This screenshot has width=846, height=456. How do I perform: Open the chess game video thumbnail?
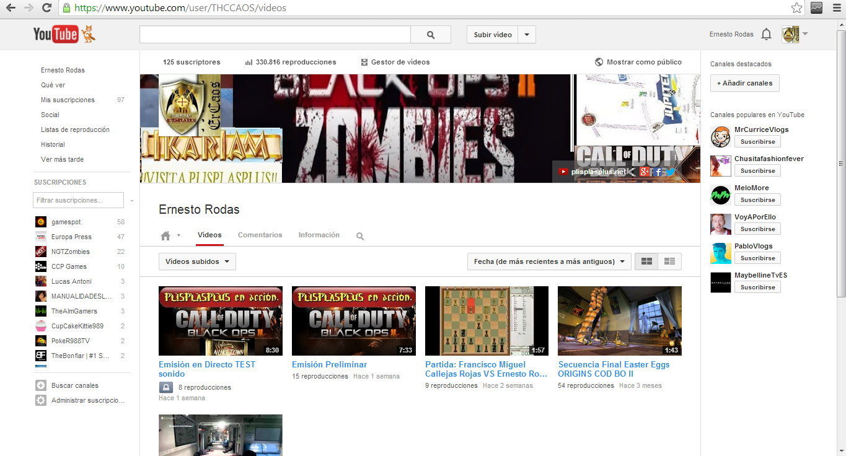click(487, 321)
